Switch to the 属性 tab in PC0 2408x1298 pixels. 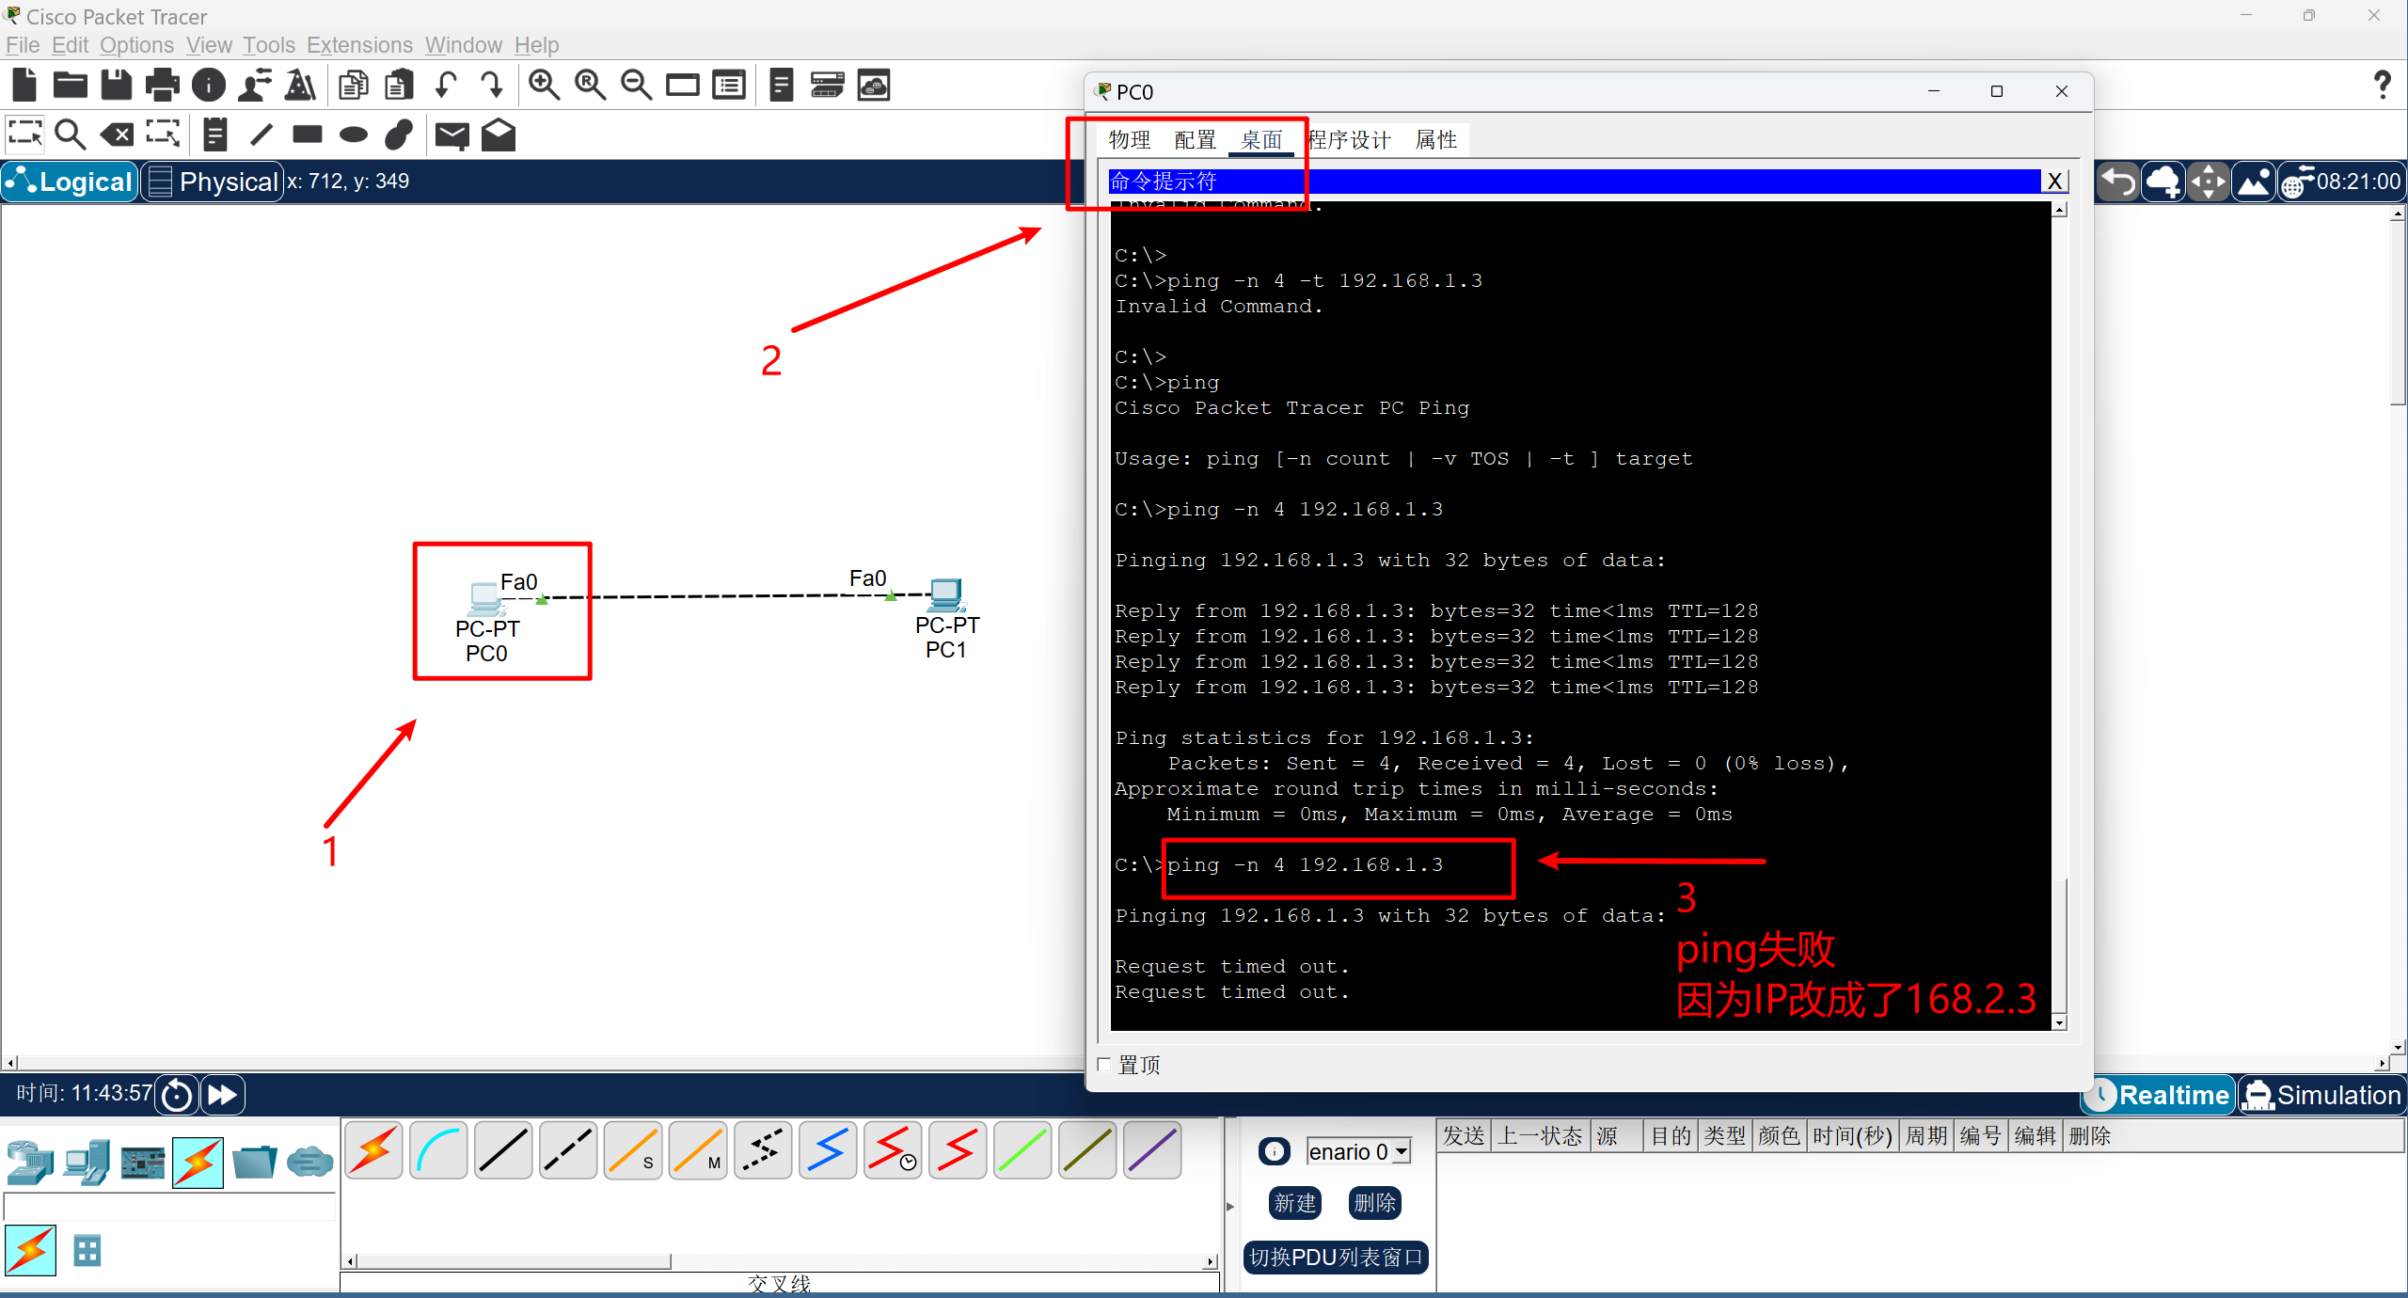coord(1436,140)
